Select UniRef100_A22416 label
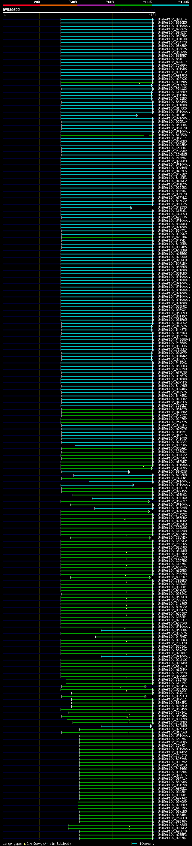The height and width of the screenshot is (846, 192). 172,686
